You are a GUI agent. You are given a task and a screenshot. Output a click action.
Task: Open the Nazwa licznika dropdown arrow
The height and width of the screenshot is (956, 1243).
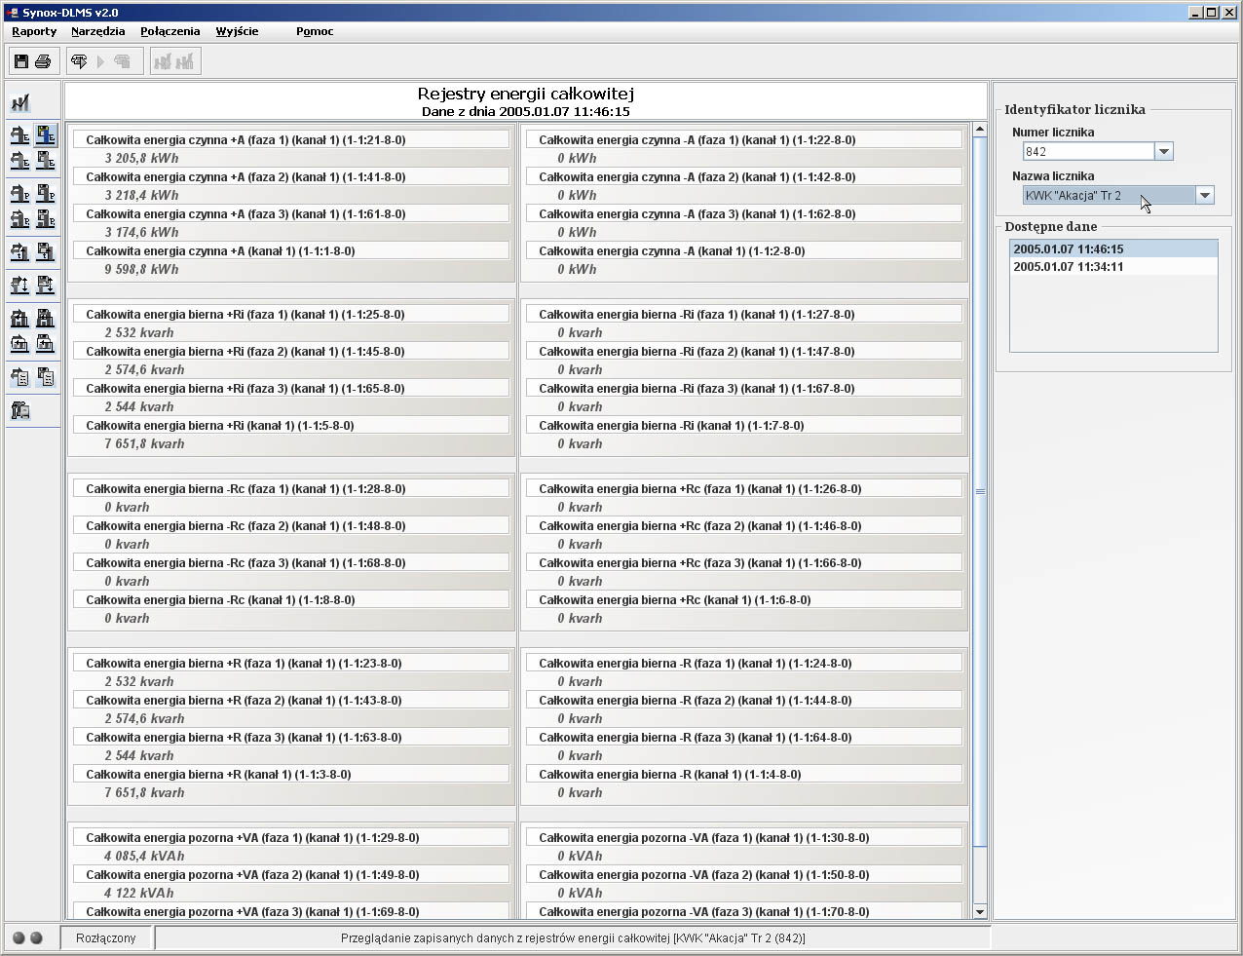point(1204,195)
